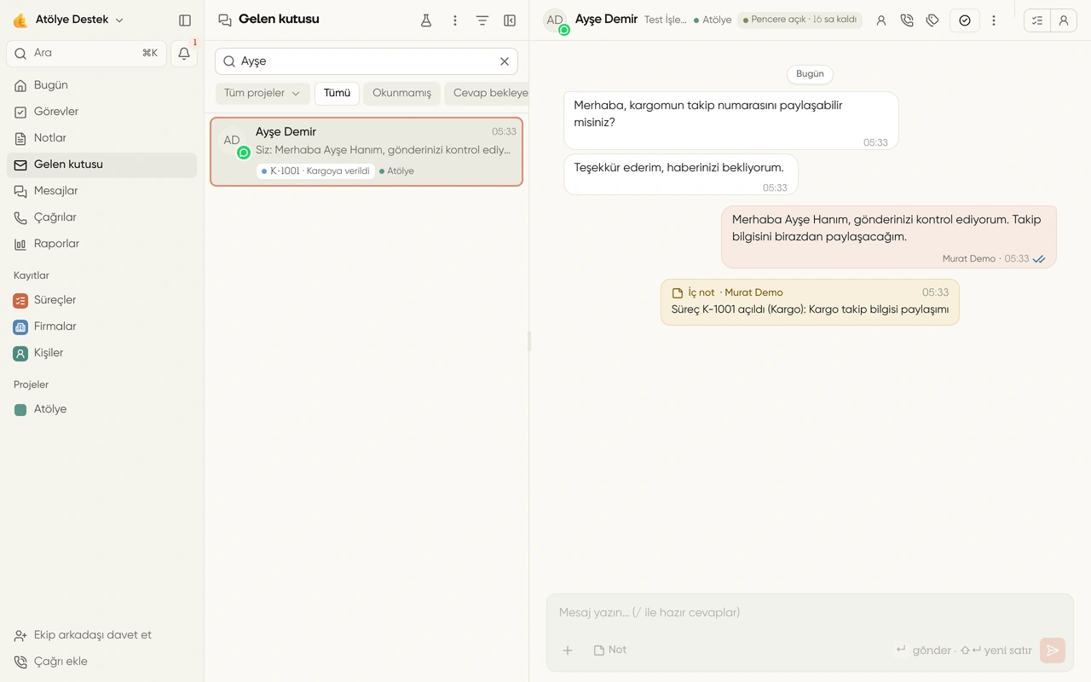Select the Tümü filter tab
Screen dimensions: 1091x682
pyautogui.click(x=337, y=93)
